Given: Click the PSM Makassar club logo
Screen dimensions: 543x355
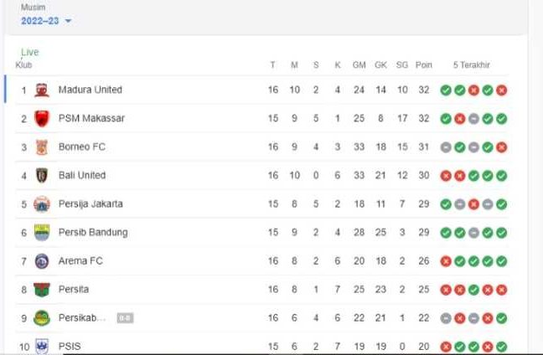Looking at the screenshot, I should pos(42,119).
